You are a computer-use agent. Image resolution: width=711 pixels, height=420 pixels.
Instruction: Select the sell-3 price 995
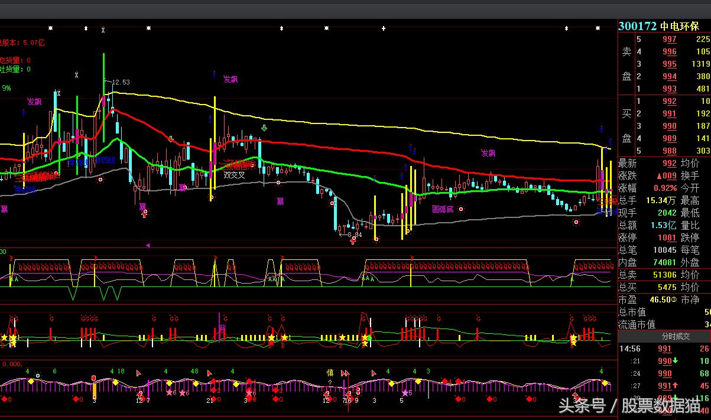coord(670,64)
